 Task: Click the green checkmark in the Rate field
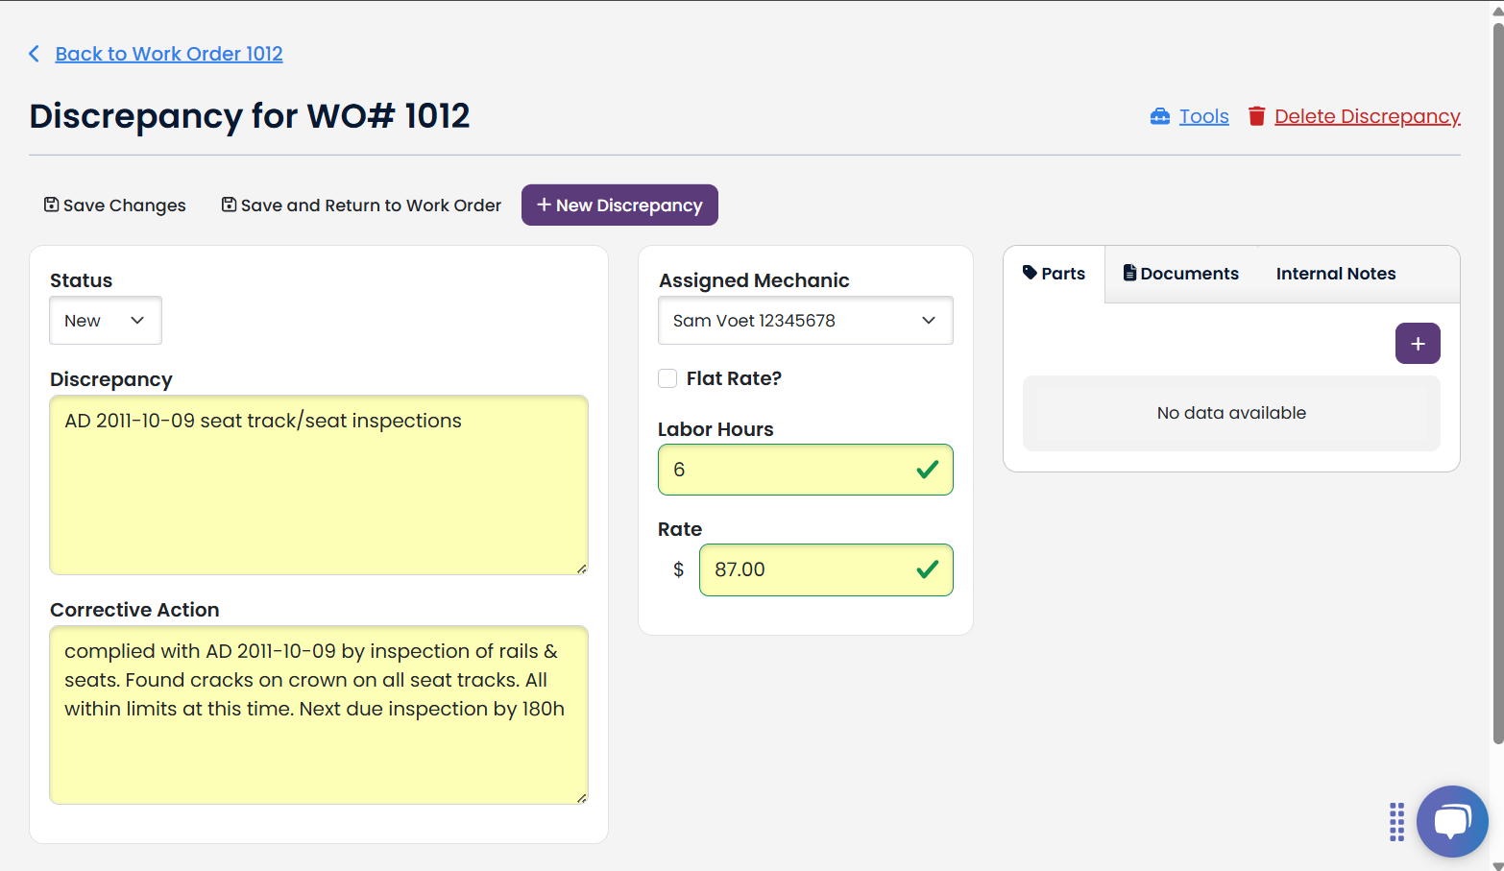point(928,569)
